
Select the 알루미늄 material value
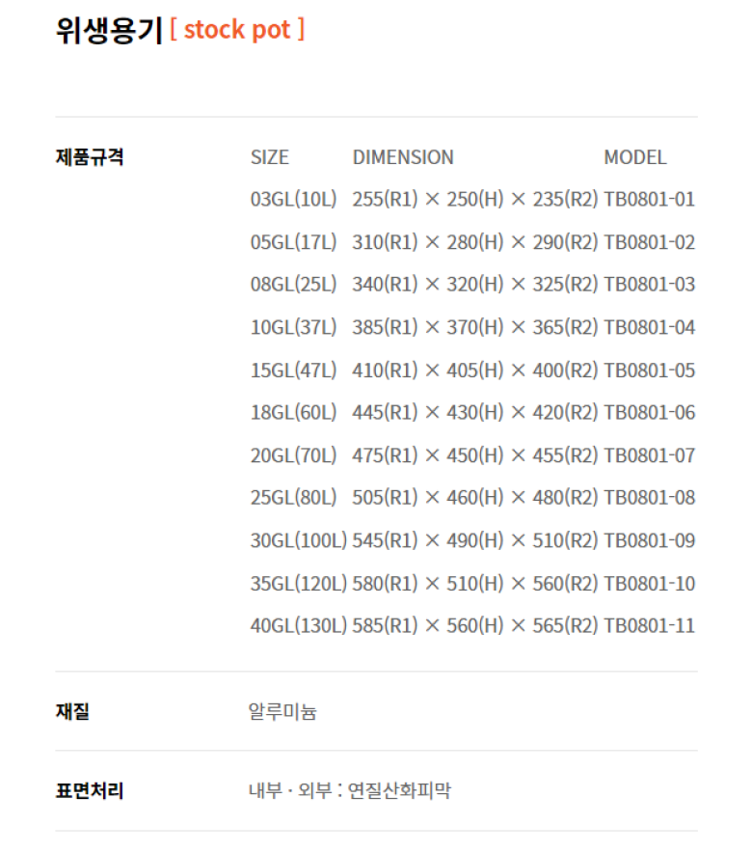tap(282, 711)
